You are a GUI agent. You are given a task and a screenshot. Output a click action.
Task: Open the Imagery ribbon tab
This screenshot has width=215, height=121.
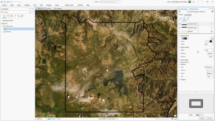click(49, 5)
